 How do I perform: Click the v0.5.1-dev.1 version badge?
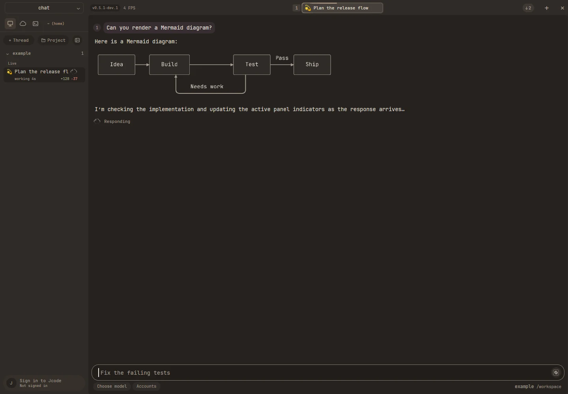click(105, 8)
